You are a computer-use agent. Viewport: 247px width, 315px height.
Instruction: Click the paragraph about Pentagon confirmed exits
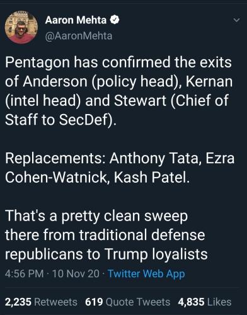[118, 91]
